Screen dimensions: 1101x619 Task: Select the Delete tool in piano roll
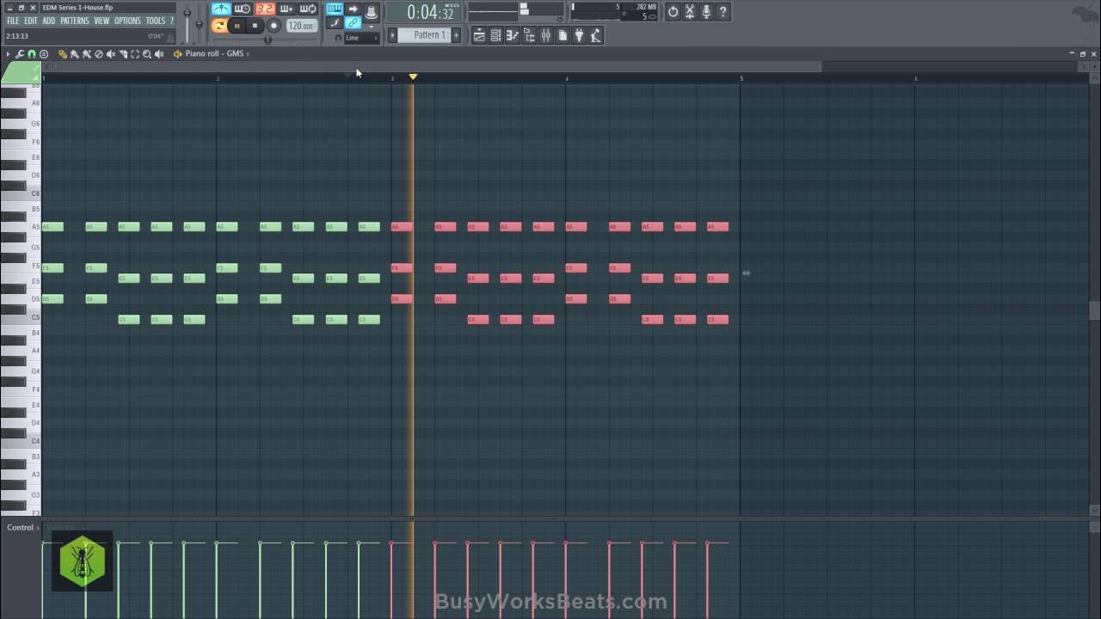(x=98, y=53)
